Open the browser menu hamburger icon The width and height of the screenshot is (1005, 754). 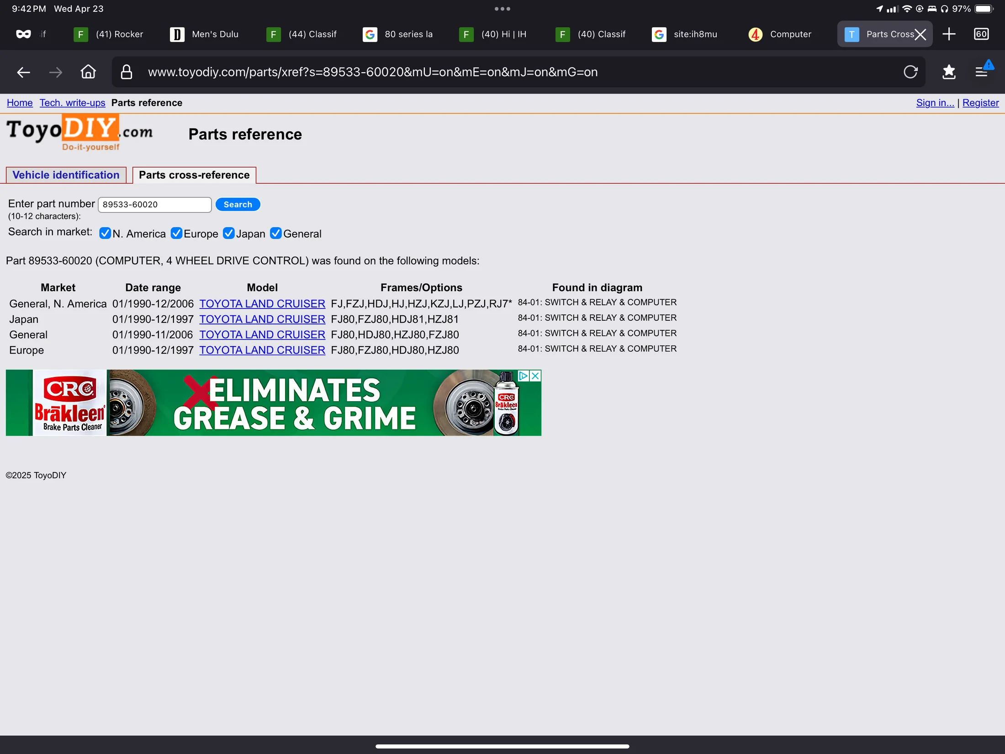pyautogui.click(x=981, y=72)
